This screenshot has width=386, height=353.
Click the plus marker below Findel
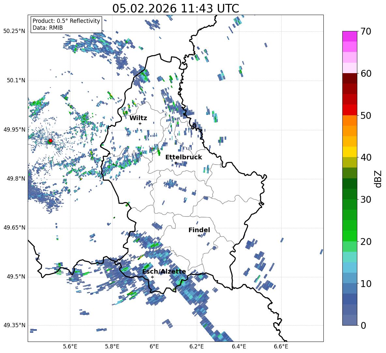[x=199, y=236]
